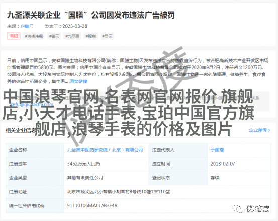
Task: Click the #显示 tag
Action: pos(107,36)
